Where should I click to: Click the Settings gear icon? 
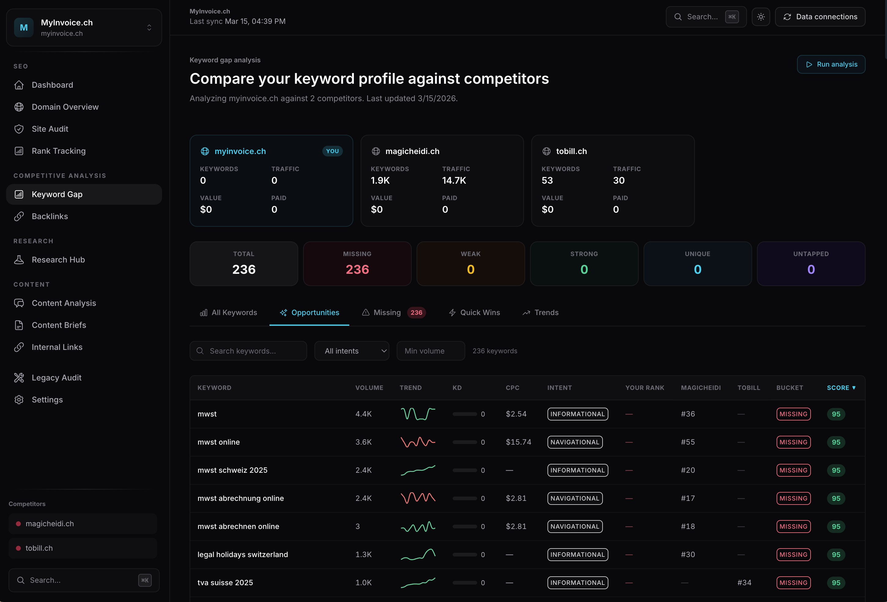19,400
